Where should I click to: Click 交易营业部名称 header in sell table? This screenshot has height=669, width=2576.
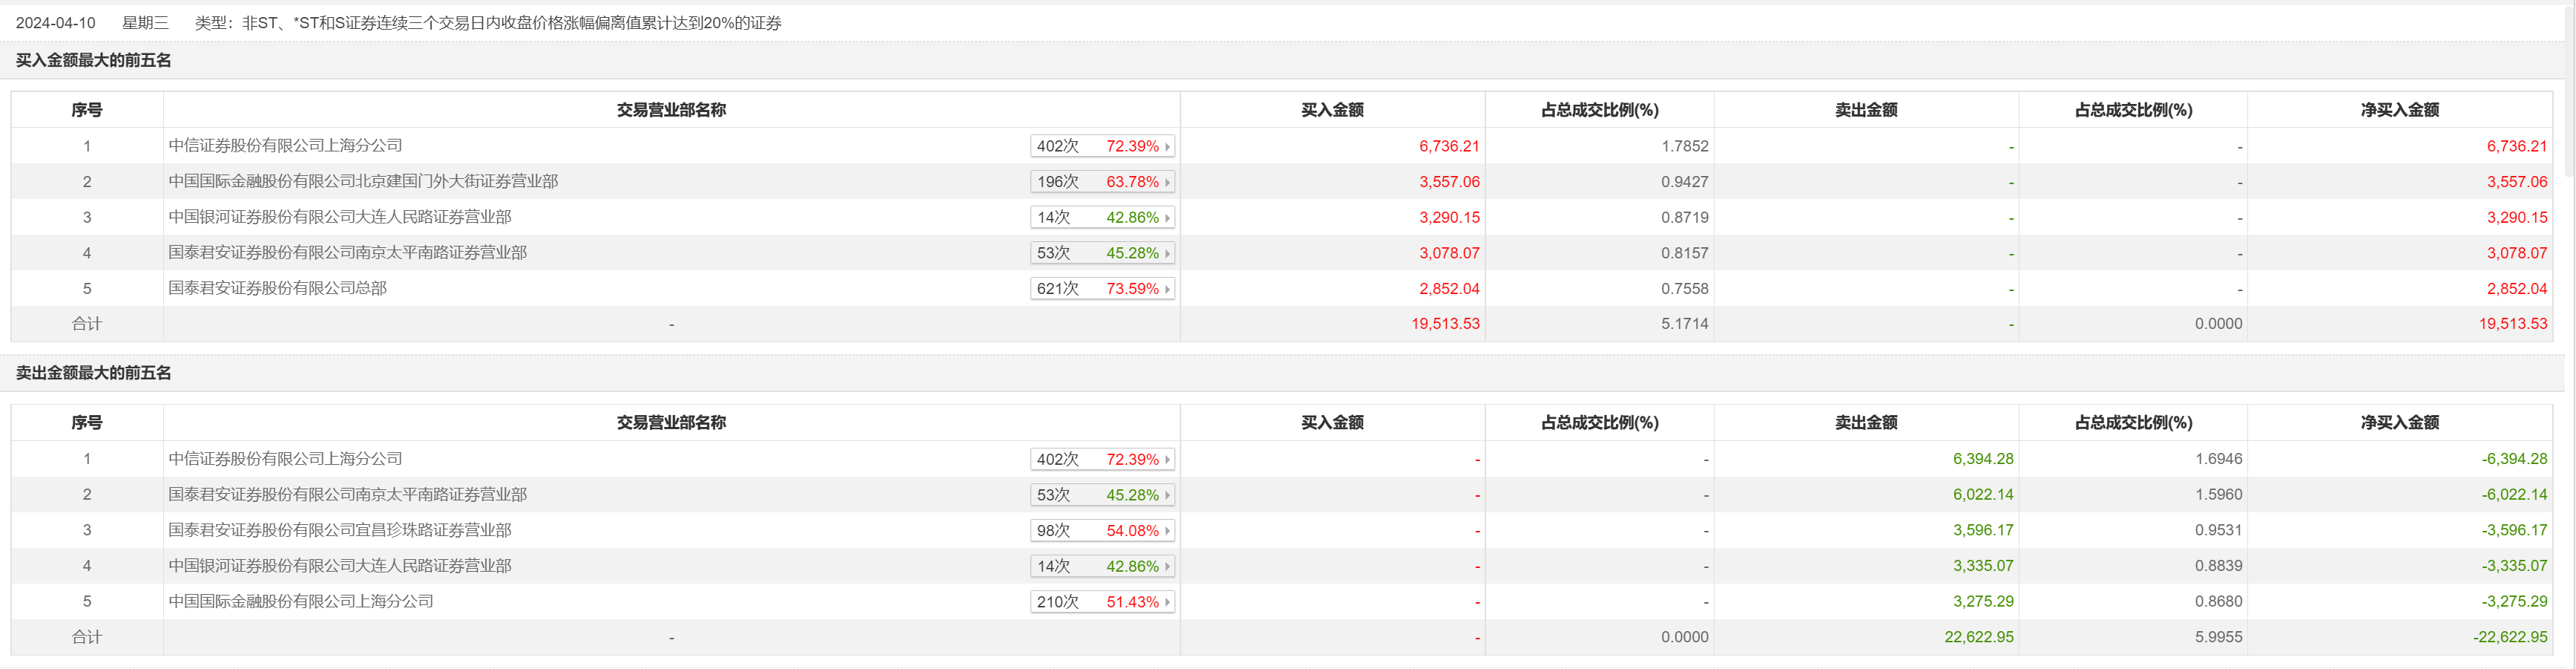(671, 422)
